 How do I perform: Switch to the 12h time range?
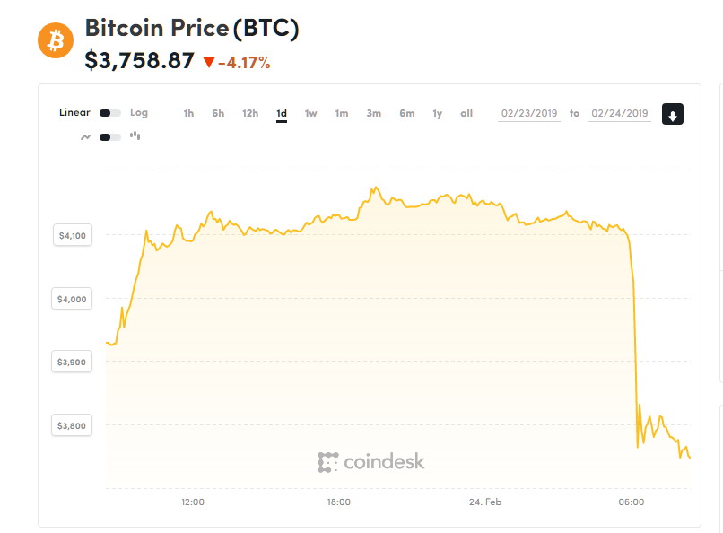[250, 113]
